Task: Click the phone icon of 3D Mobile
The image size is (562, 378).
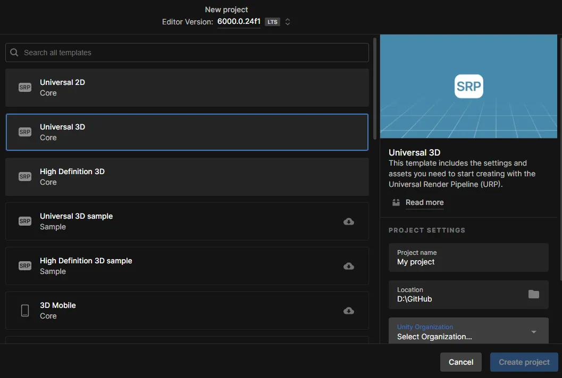Action: point(25,311)
